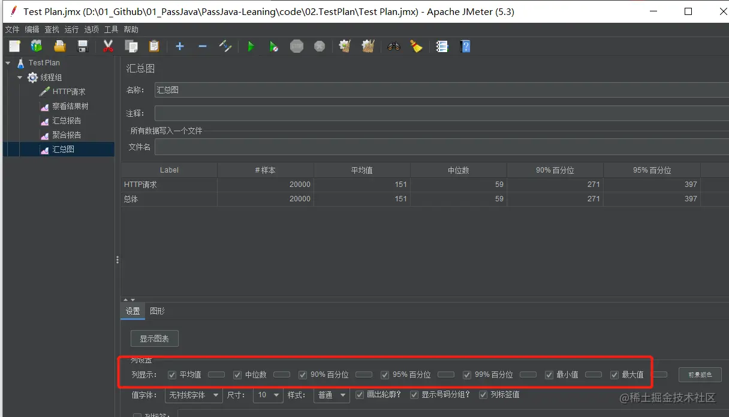This screenshot has width=729, height=417.
Task: Collapse the Test Plan tree node arrow
Action: coord(8,62)
